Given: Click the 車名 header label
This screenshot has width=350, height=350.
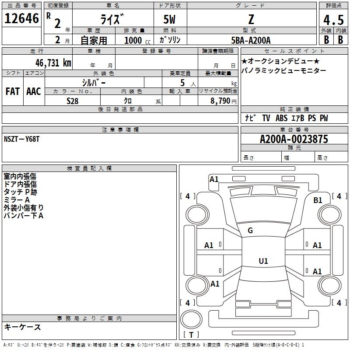Looking at the screenshot, I should [x=113, y=6].
